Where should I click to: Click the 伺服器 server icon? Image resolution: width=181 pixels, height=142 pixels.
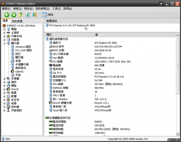pyautogui.click(x=8, y=40)
